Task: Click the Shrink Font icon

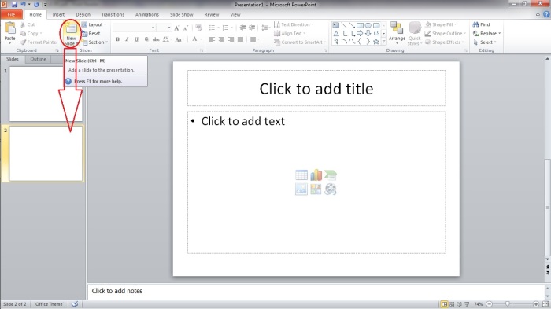Action: coord(186,28)
